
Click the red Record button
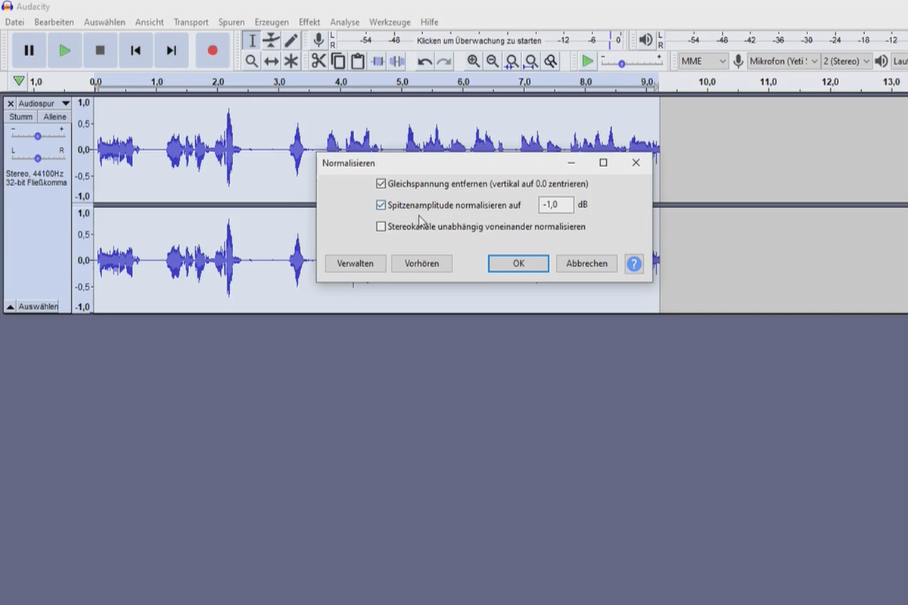213,51
